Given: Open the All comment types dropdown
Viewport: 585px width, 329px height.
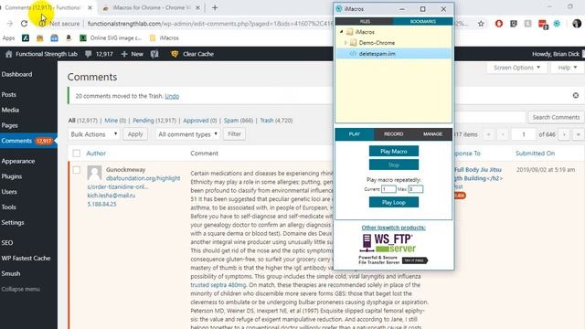Looking at the screenshot, I should pyautogui.click(x=187, y=134).
